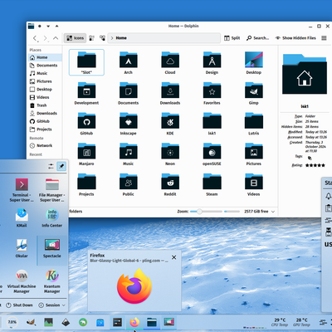
Task: Select Network under Remote
Action: pos(45,145)
